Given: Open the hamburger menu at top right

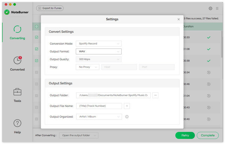Looking at the screenshot, I should (x=217, y=8).
